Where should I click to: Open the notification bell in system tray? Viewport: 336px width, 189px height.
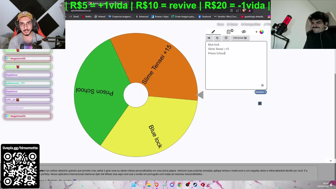click(x=331, y=185)
